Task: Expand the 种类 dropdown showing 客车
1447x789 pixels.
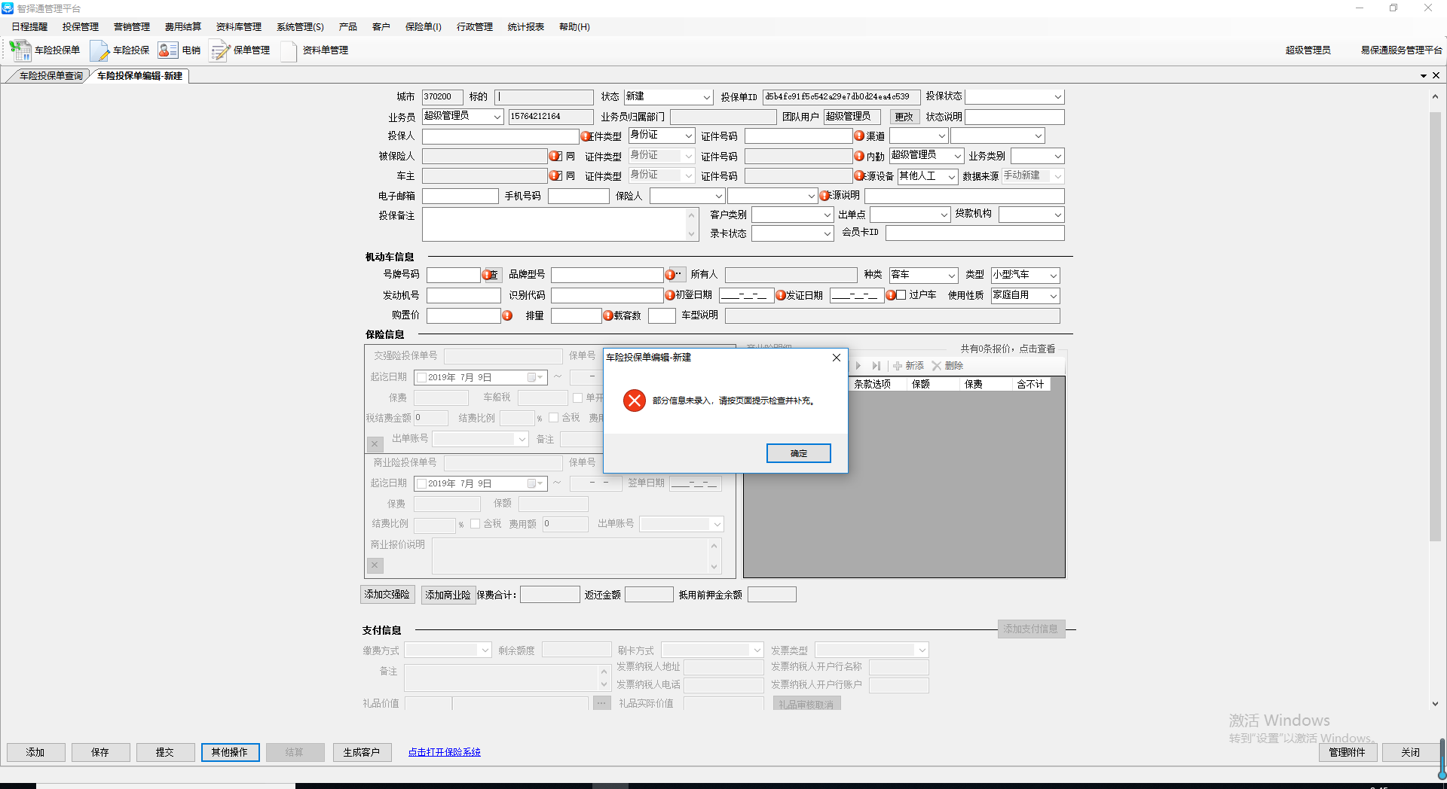Action: [x=951, y=276]
